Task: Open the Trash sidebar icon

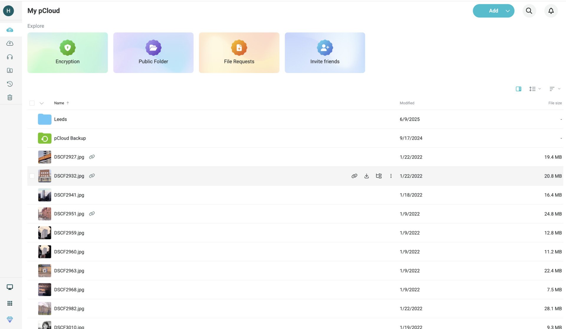Action: coord(10,97)
